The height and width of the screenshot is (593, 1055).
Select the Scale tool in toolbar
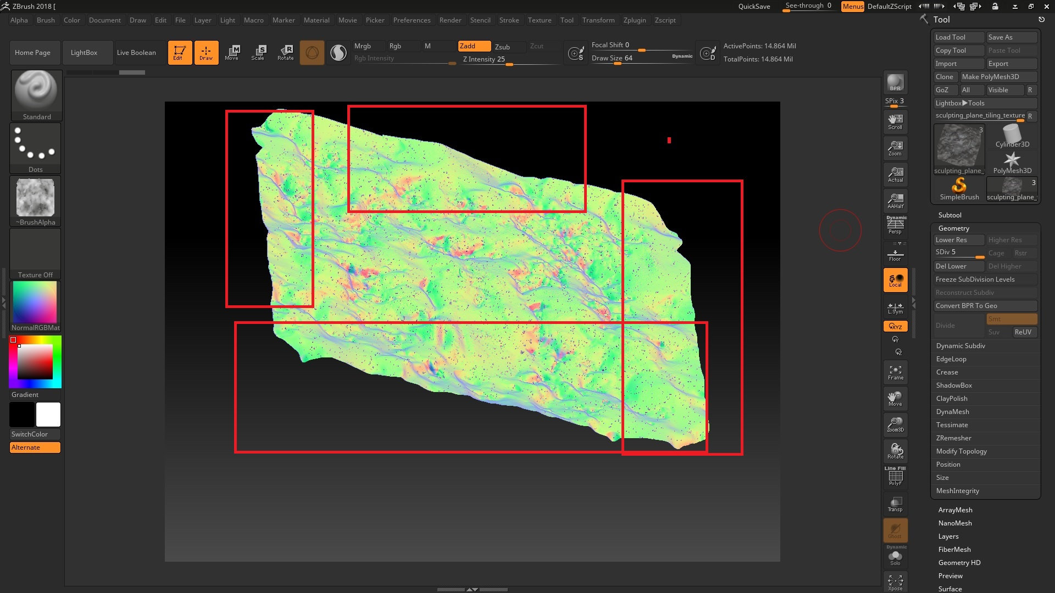pyautogui.click(x=259, y=52)
